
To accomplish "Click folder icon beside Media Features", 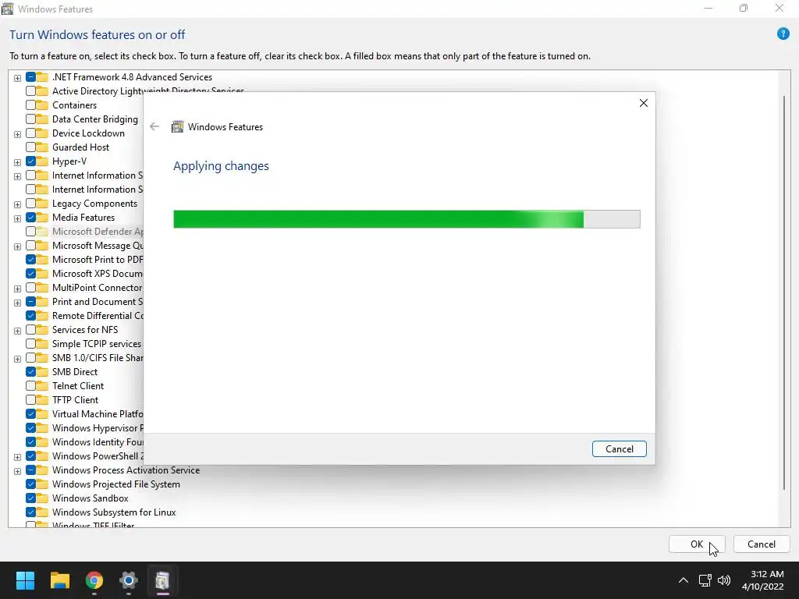I will (42, 217).
